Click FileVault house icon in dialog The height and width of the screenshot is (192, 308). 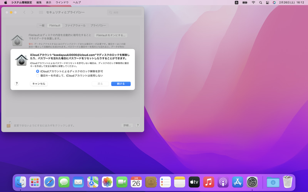click(x=22, y=60)
